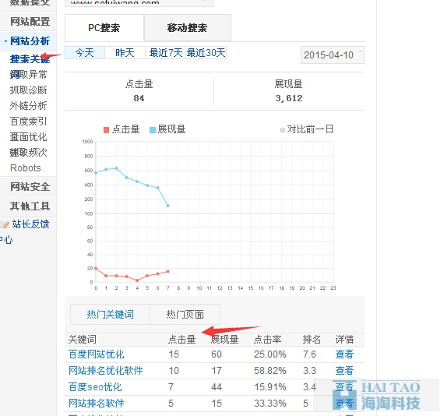Toggle the blue 展现量 legend square
Screen dimensions: 444x416
click(x=153, y=130)
